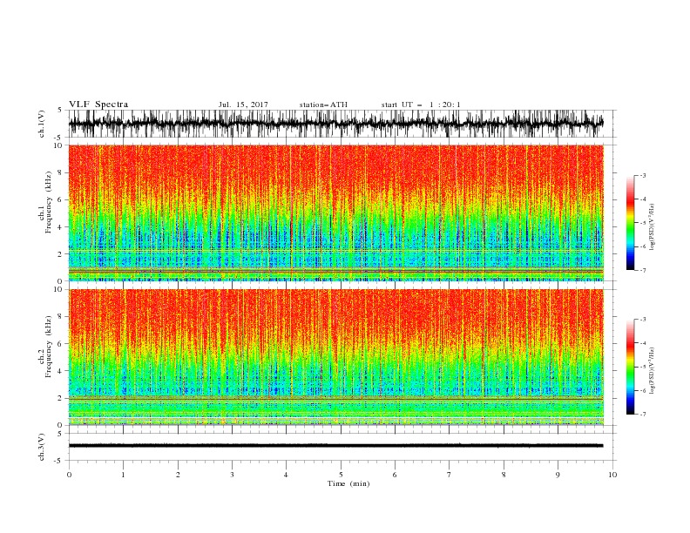Click time axis tick label "3"
The width and height of the screenshot is (690, 533).
[x=232, y=475]
